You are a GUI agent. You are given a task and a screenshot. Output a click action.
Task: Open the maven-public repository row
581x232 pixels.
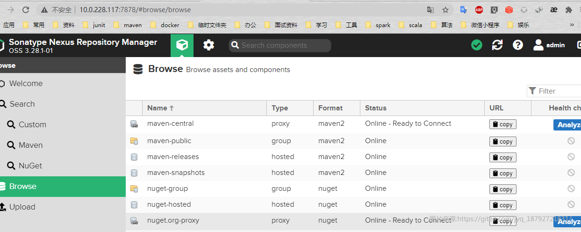[x=353, y=141]
